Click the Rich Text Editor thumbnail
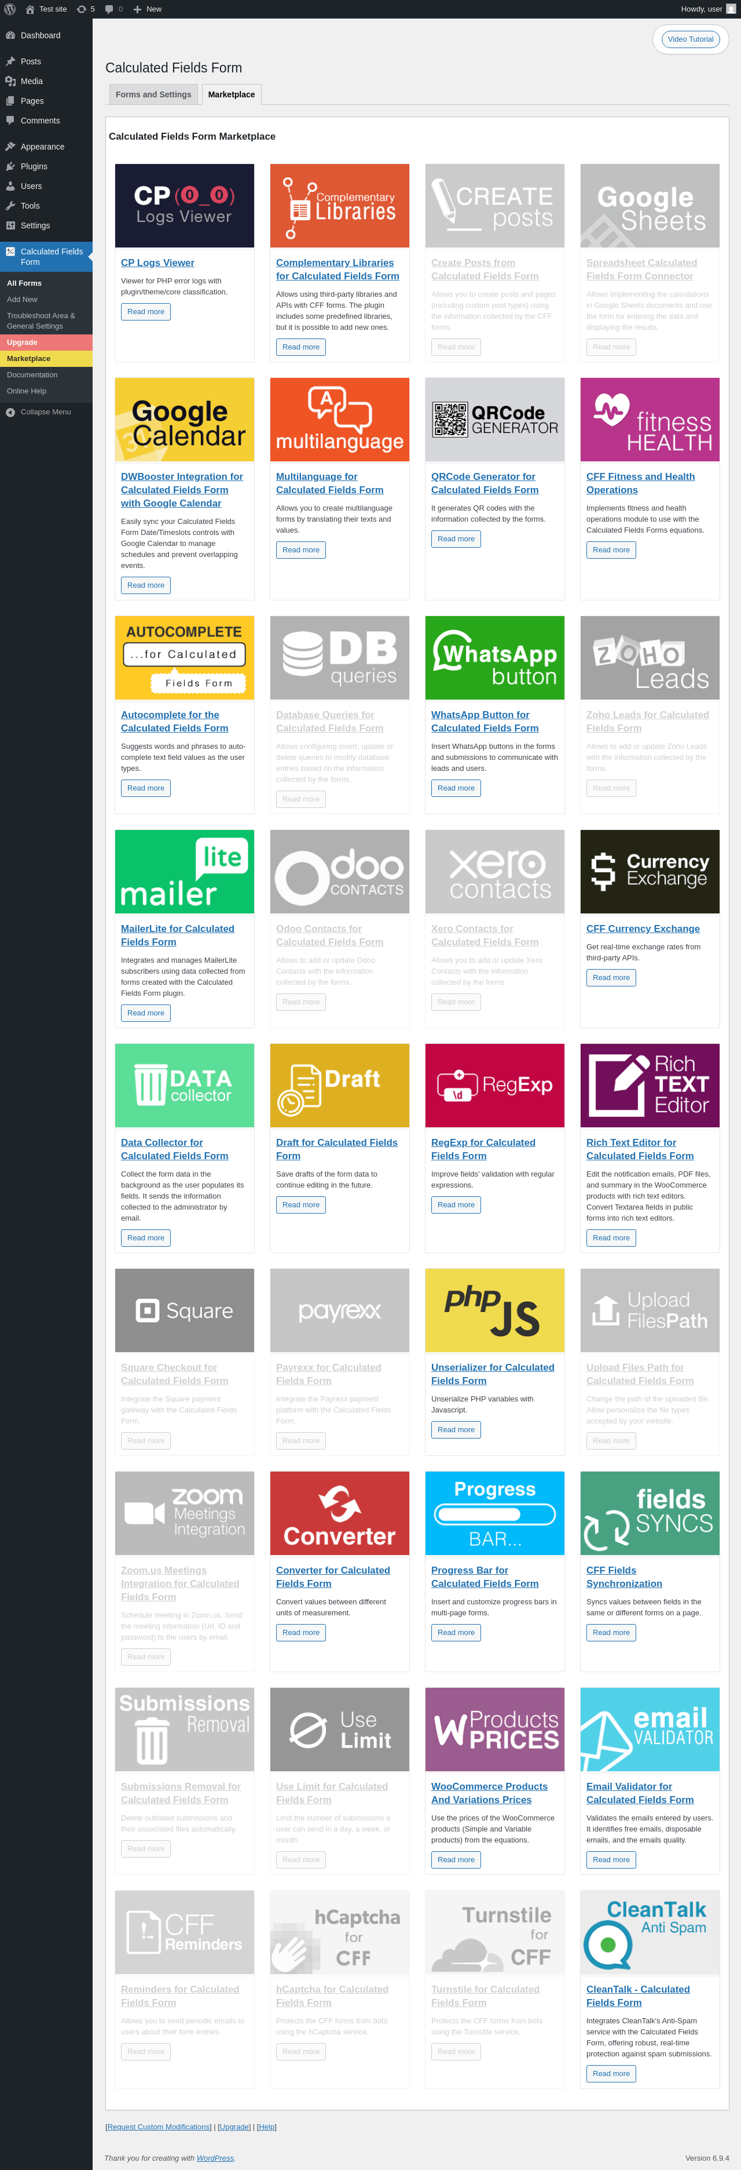741x2170 pixels. click(650, 1086)
